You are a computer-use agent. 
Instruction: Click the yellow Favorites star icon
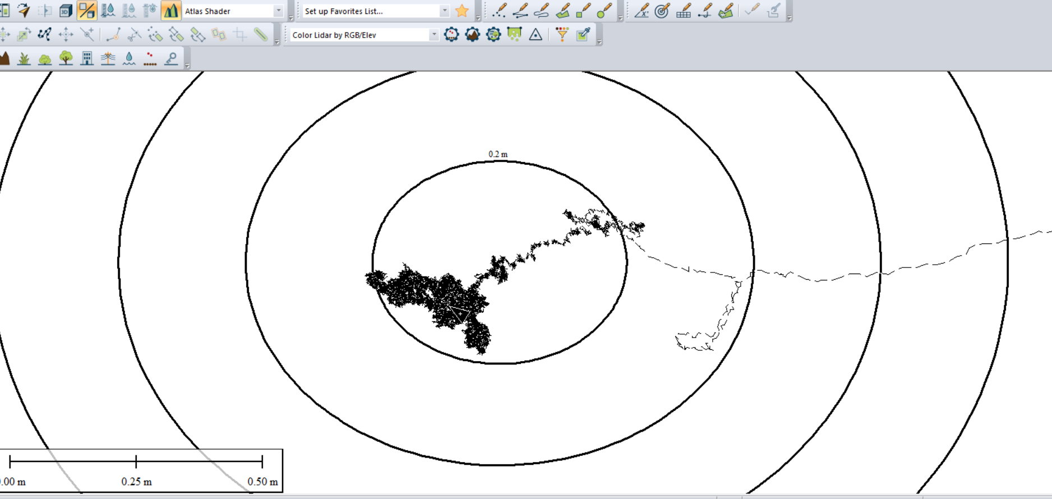click(462, 11)
